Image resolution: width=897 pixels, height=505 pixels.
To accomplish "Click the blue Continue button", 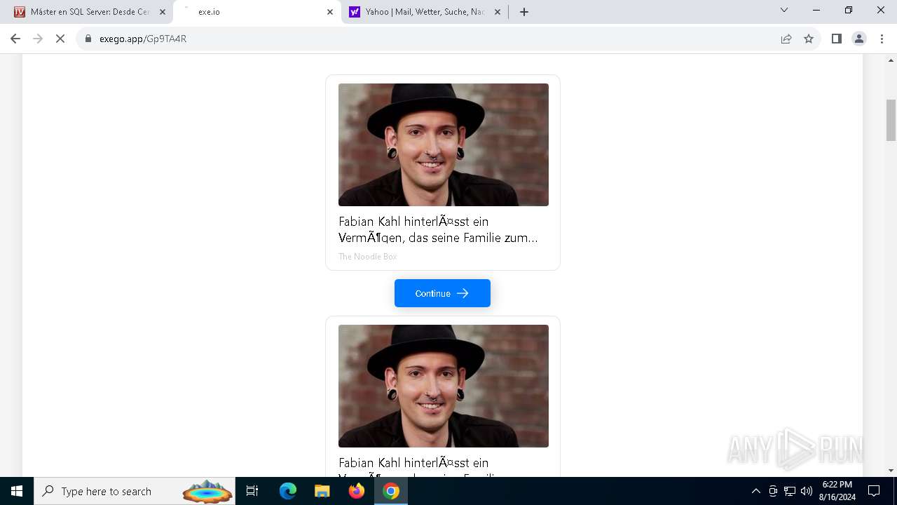I will [x=442, y=293].
